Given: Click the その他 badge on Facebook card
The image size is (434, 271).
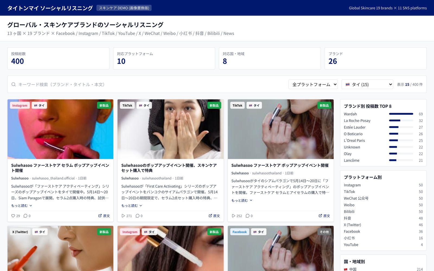Looking at the screenshot, I should [324, 232].
